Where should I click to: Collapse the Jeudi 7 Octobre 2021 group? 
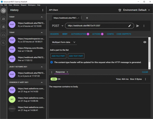coord(42,67)
